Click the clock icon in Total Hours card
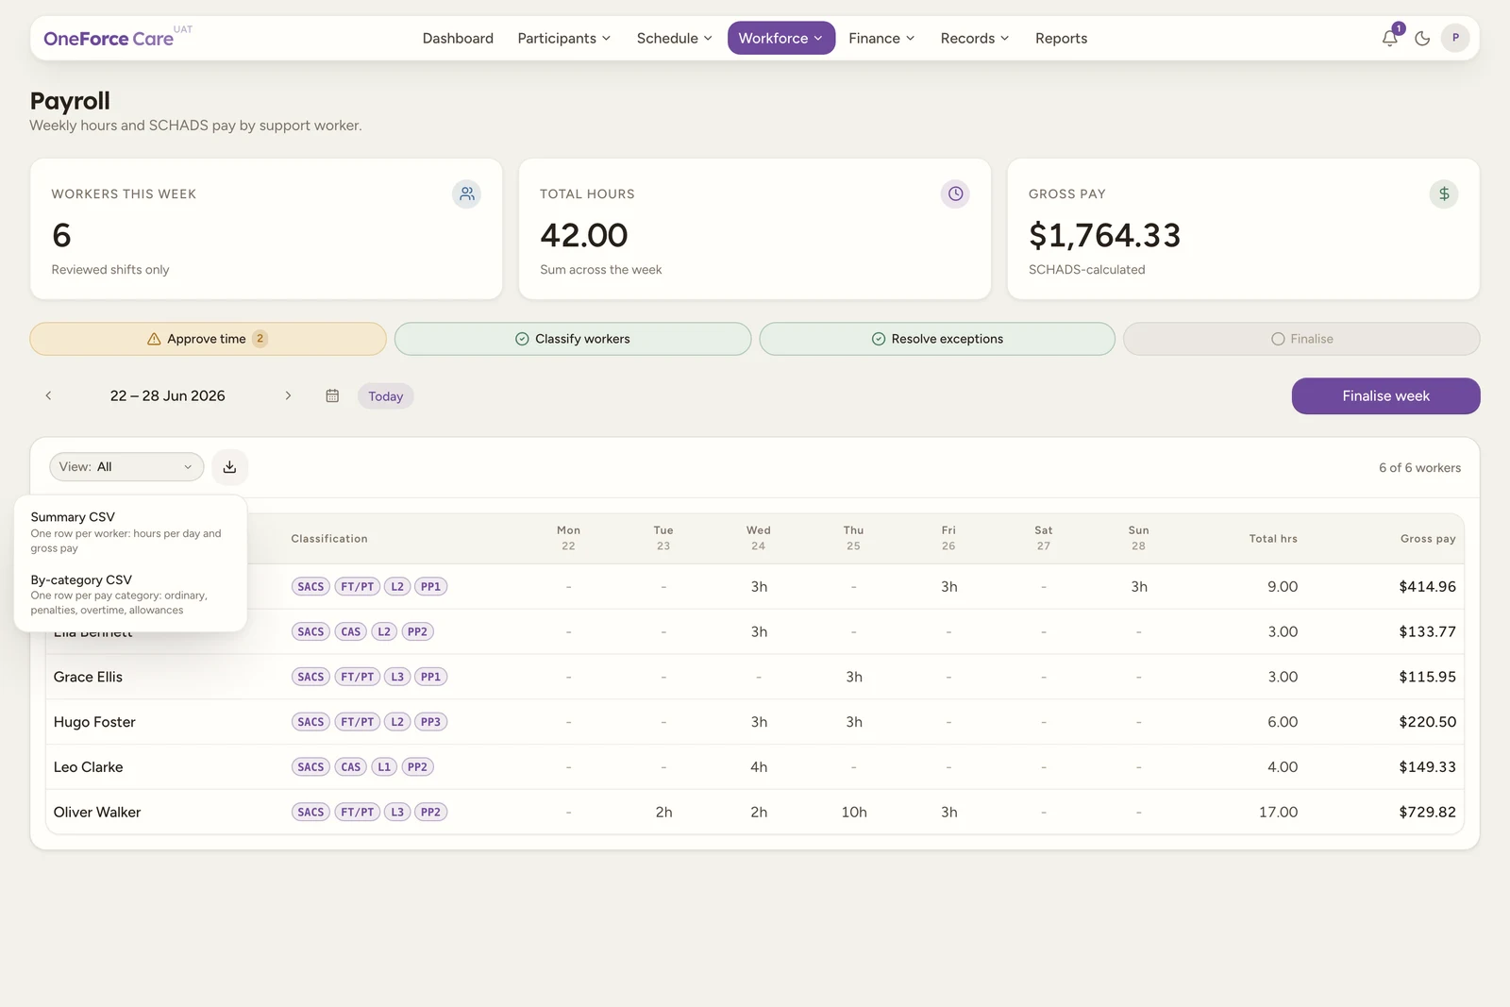This screenshot has height=1007, width=1510. [955, 193]
